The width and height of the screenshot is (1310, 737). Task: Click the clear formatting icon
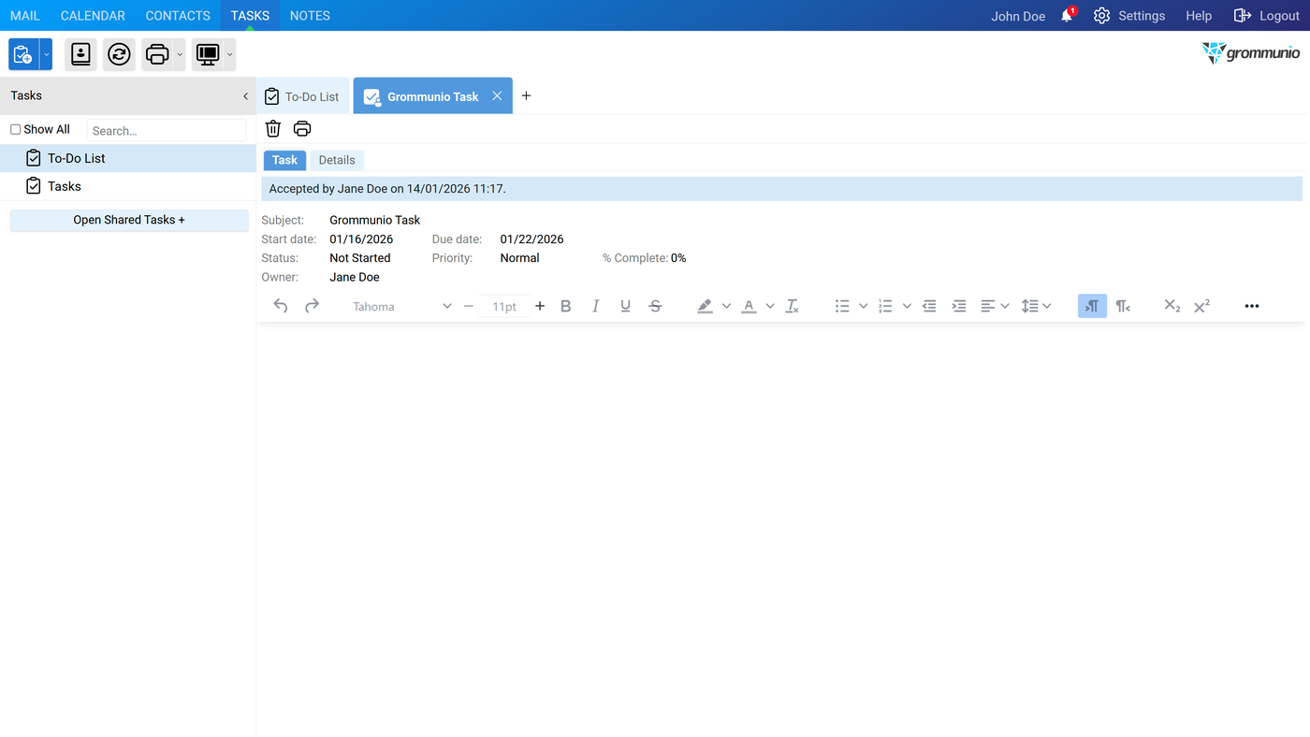click(x=793, y=306)
